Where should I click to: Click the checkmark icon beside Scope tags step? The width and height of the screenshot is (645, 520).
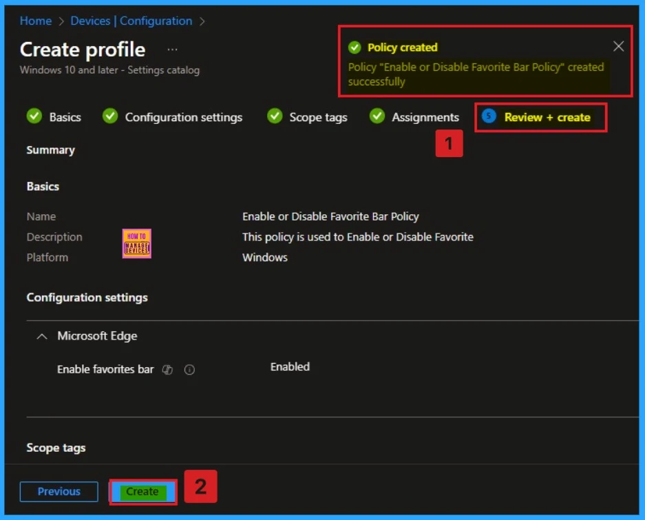coord(275,116)
